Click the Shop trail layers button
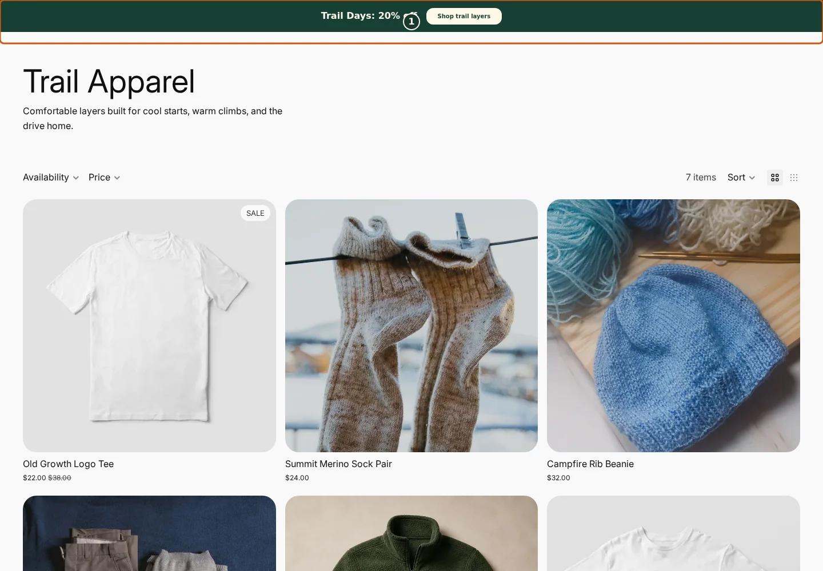823x571 pixels. (x=464, y=16)
